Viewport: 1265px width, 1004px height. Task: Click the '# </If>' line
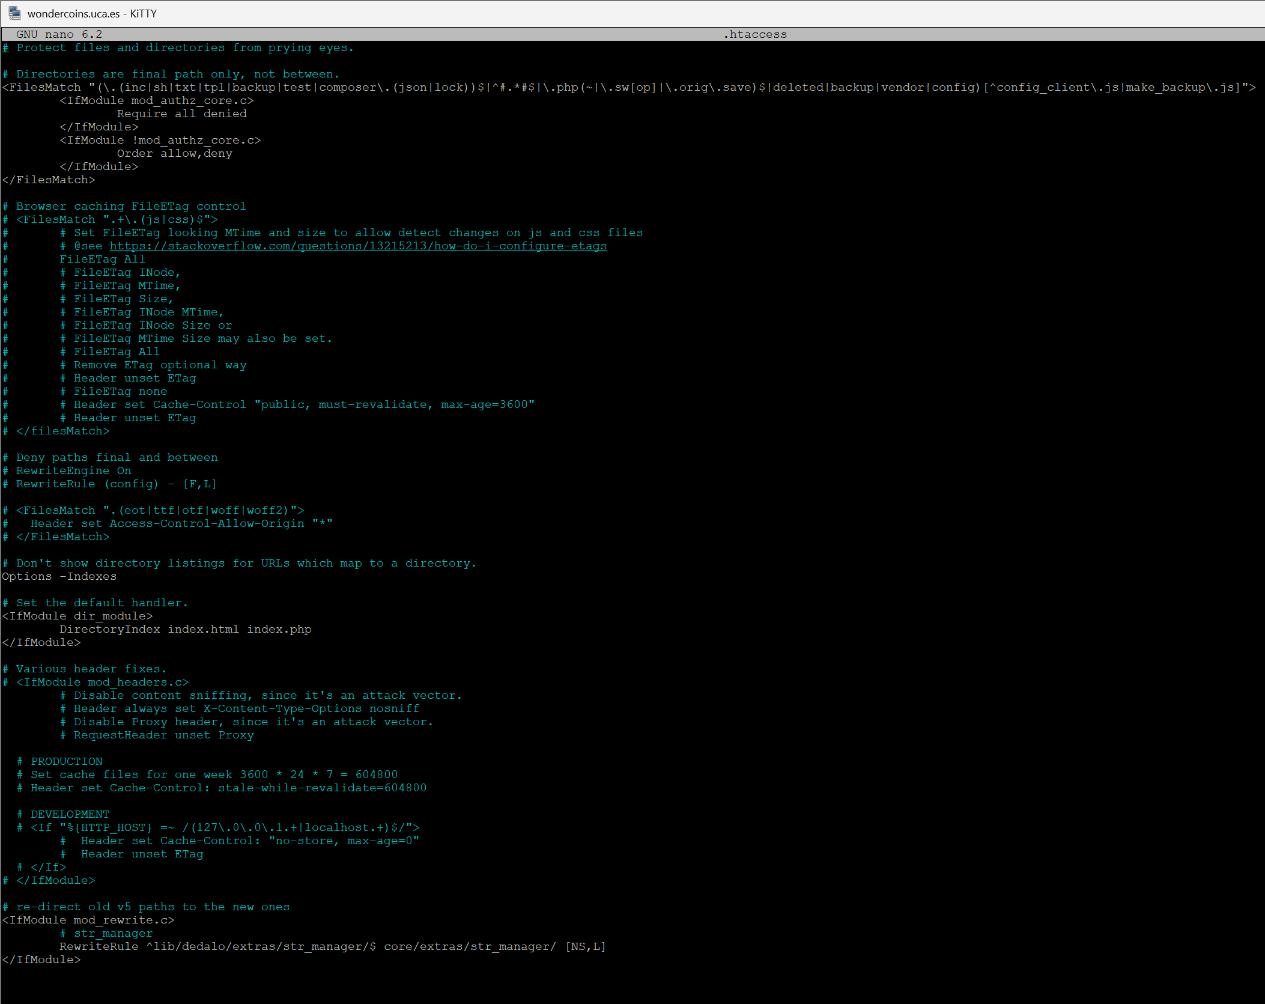(41, 867)
